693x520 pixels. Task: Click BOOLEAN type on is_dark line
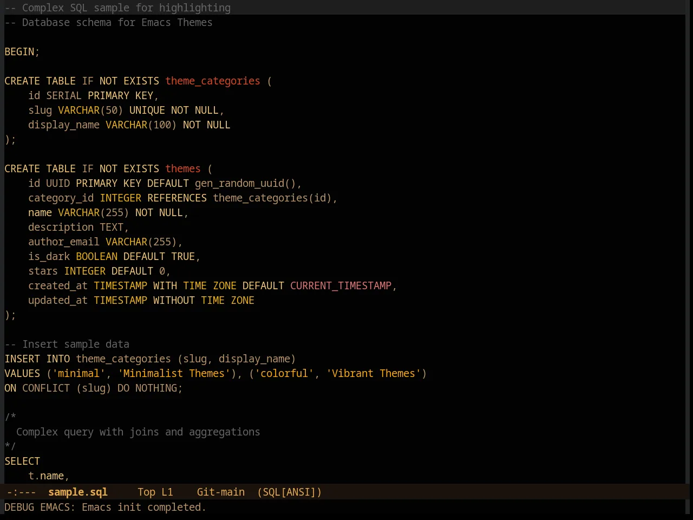tap(96, 256)
